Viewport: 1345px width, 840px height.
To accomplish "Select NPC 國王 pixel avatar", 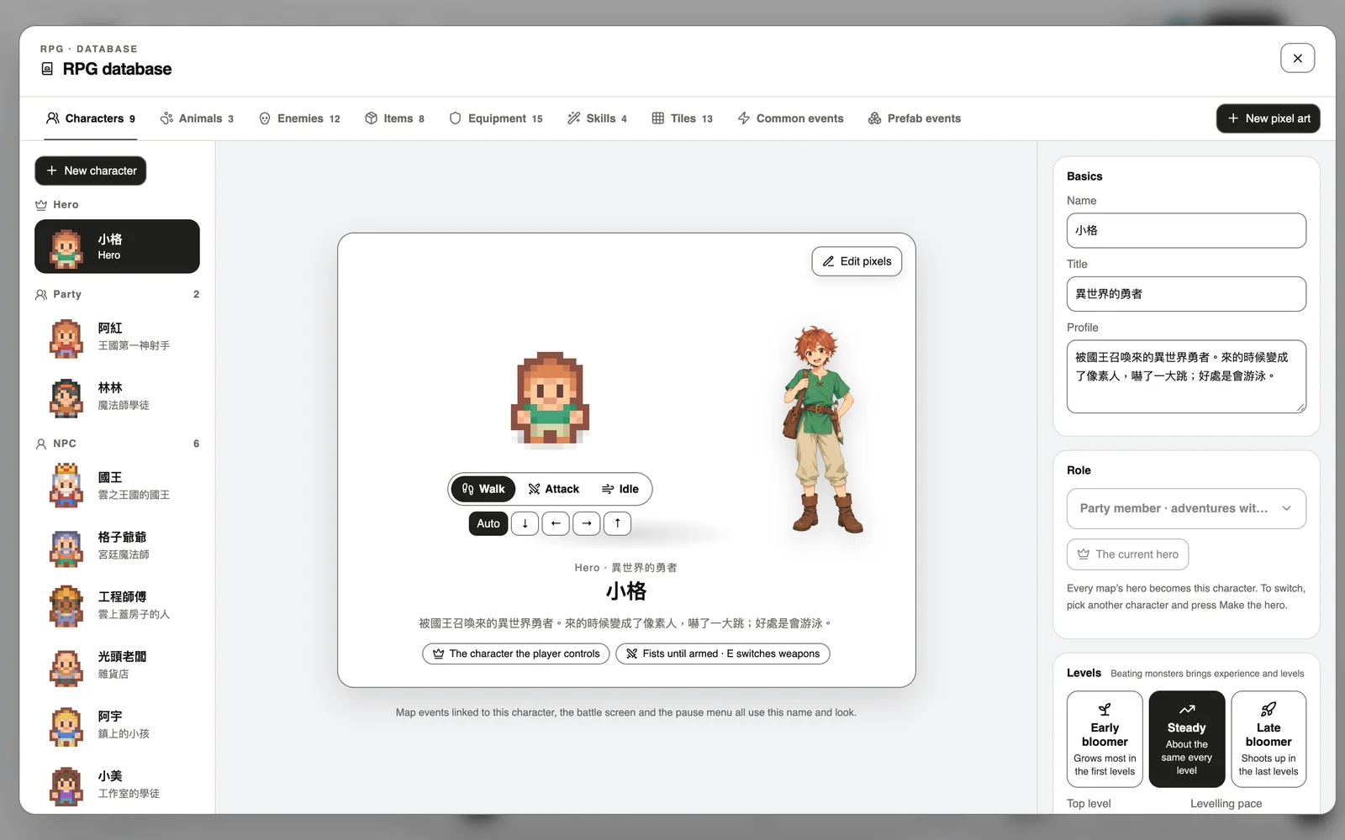I will coord(66,486).
